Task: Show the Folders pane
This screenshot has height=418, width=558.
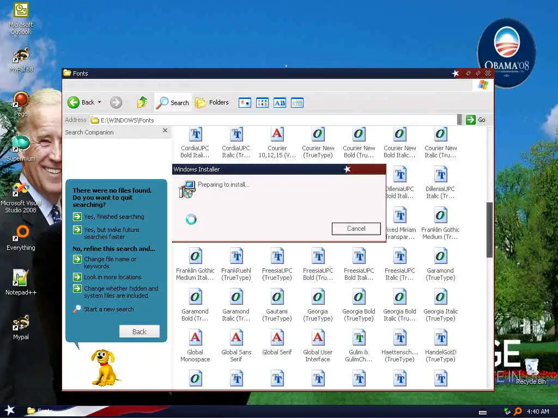Action: [212, 102]
